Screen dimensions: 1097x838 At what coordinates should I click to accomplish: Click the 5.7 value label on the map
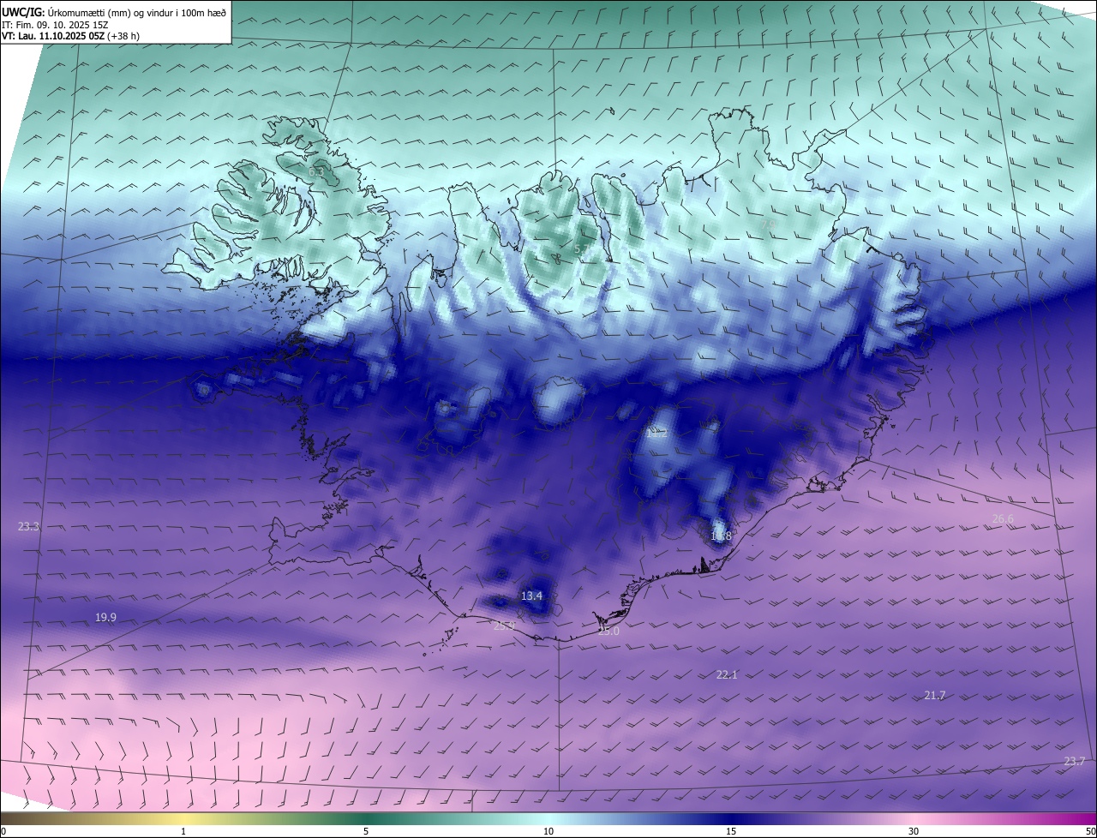click(x=582, y=249)
